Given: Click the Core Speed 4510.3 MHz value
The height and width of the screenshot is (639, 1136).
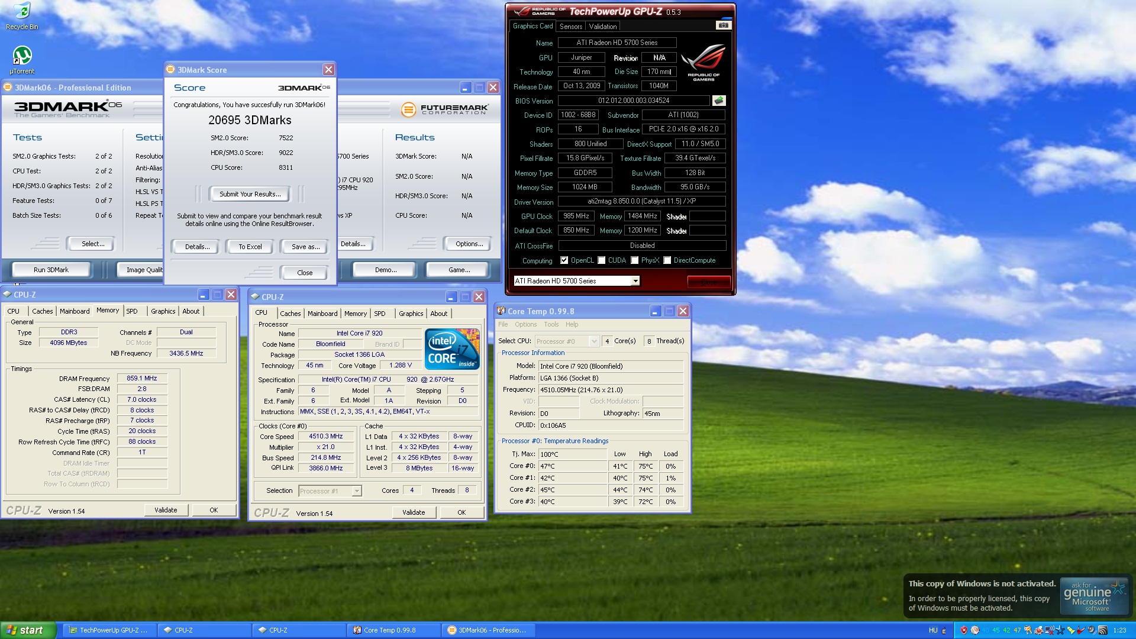Looking at the screenshot, I should click(x=325, y=436).
